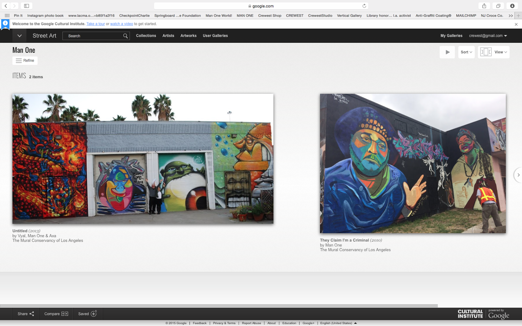Screen dimensions: 522x326
Task: Click the Take a tour link
Action: 96,24
